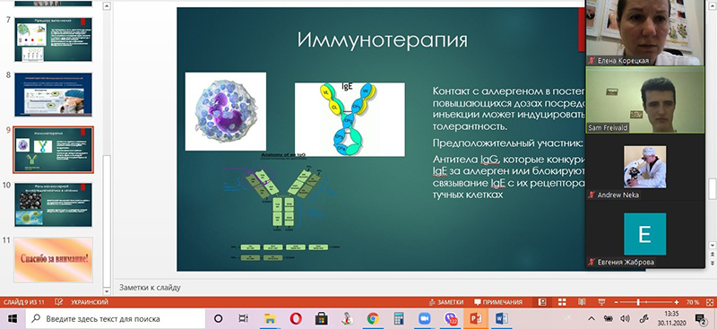The width and height of the screenshot is (717, 329).
Task: Click the 70 % zoom level
Action: tap(692, 302)
